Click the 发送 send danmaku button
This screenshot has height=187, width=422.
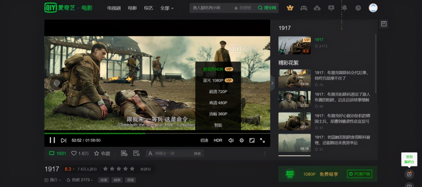[x=197, y=153]
